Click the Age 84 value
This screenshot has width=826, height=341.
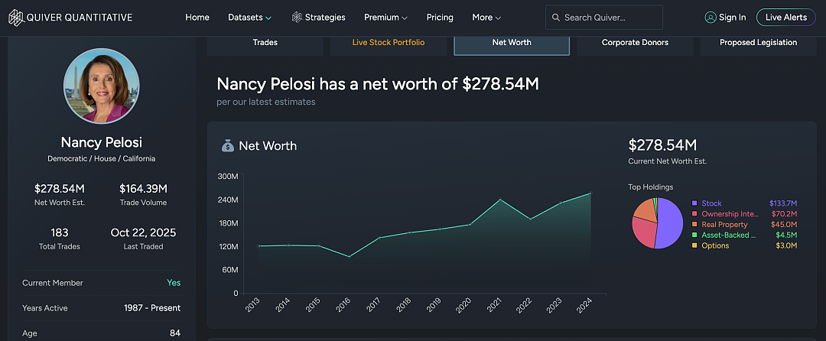tap(175, 333)
